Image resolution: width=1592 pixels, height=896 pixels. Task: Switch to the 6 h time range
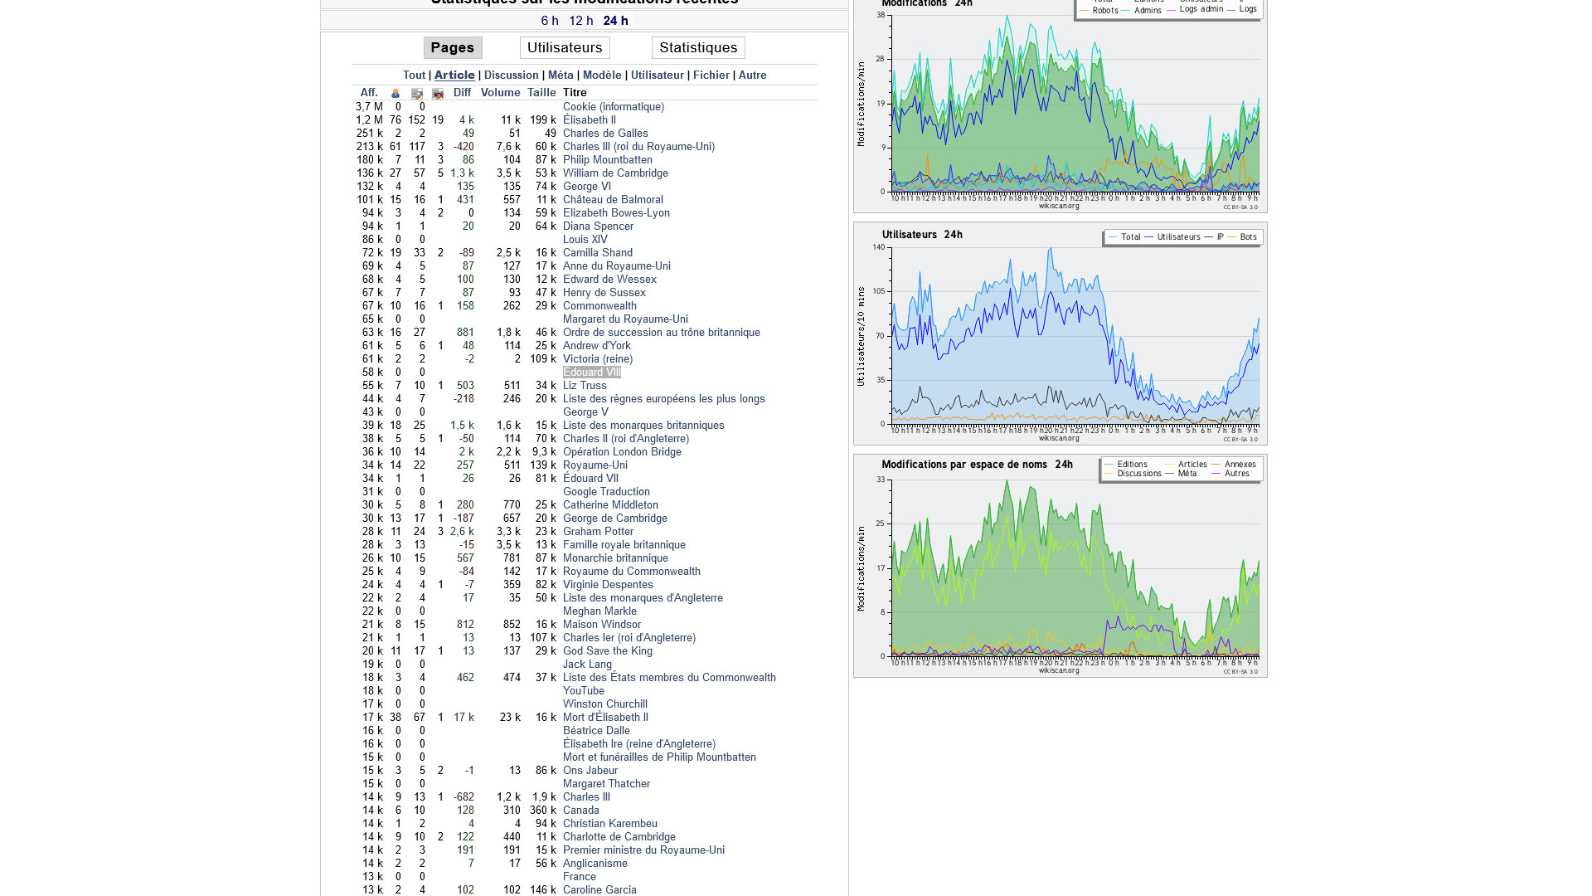tap(550, 21)
